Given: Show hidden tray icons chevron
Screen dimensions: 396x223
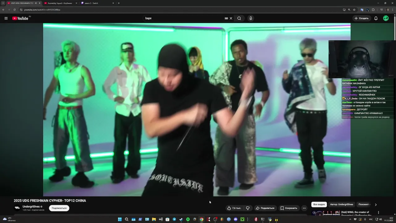Looking at the screenshot, I should (350, 219).
